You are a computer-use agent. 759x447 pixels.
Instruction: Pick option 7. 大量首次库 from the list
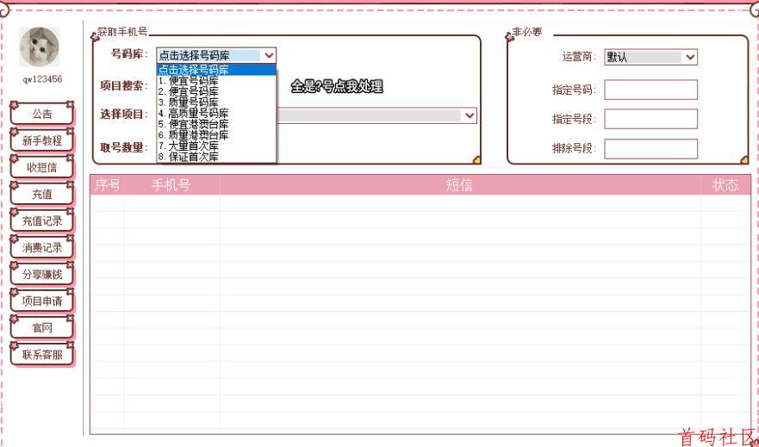(189, 146)
